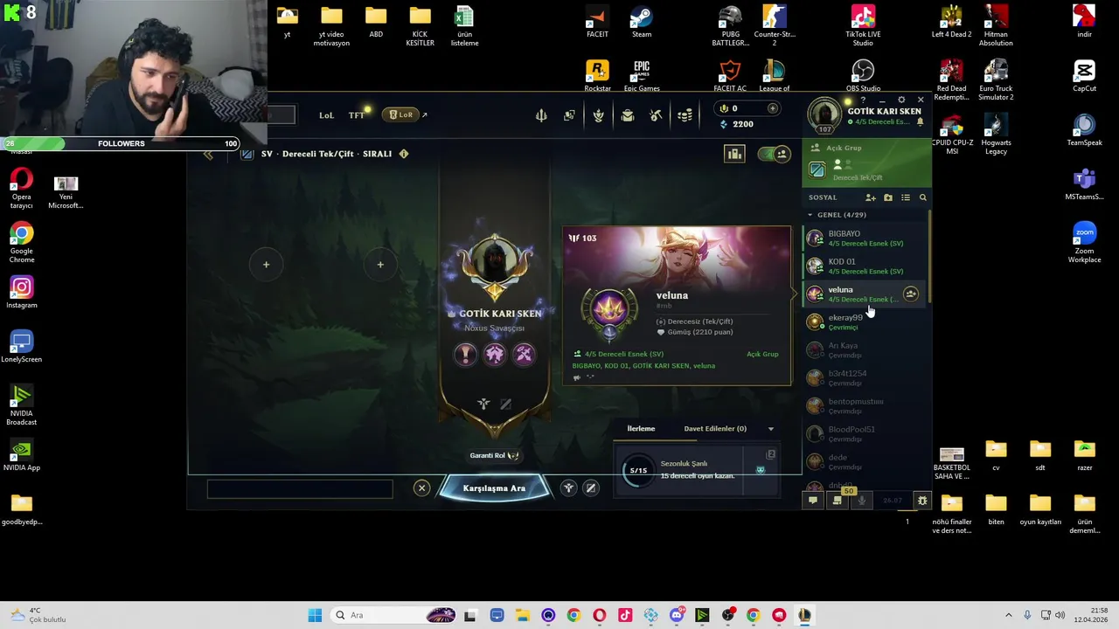Image resolution: width=1119 pixels, height=629 pixels.
Task: Focus the lobby chat input field
Action: coord(300,489)
